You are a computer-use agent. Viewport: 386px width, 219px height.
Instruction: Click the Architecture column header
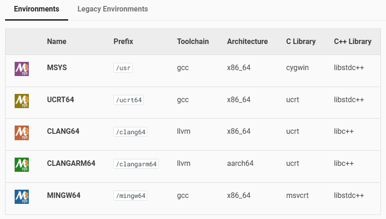tap(247, 41)
